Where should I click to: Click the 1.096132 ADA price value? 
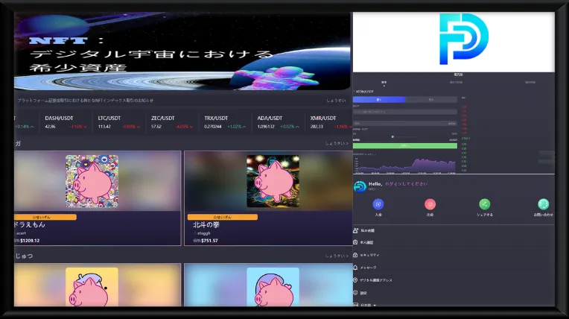point(266,127)
